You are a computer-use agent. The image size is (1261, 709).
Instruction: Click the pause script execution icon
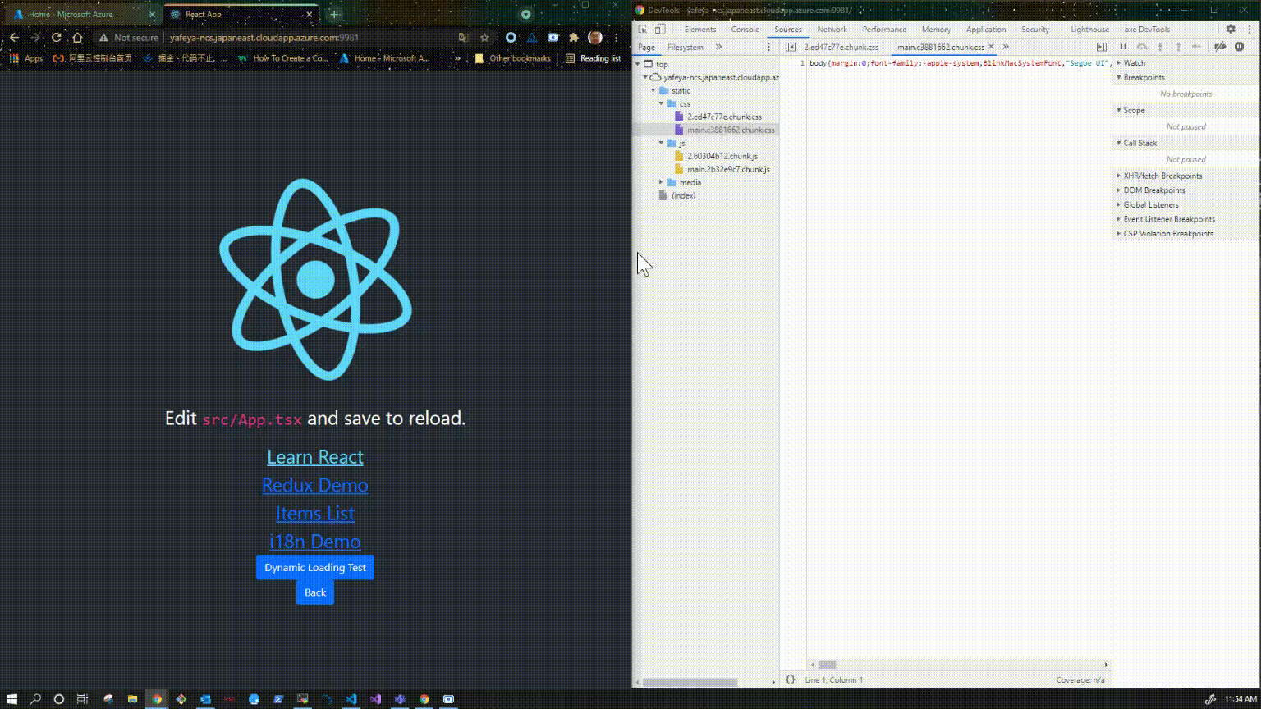[1123, 47]
